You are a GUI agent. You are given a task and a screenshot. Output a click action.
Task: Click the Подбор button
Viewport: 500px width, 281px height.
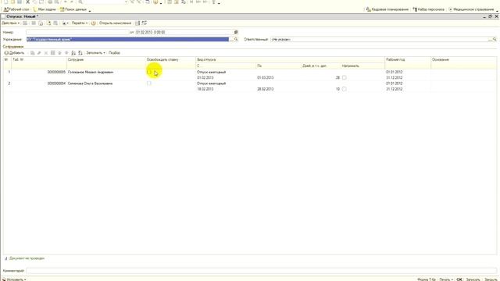pos(115,53)
